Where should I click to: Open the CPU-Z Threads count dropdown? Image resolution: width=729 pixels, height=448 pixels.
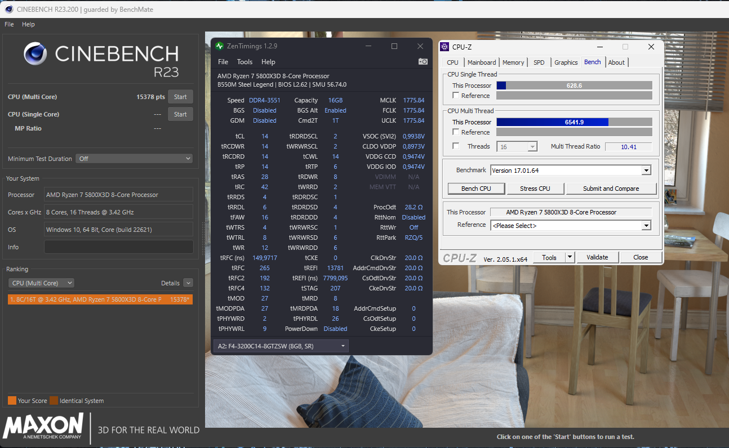[x=517, y=146]
